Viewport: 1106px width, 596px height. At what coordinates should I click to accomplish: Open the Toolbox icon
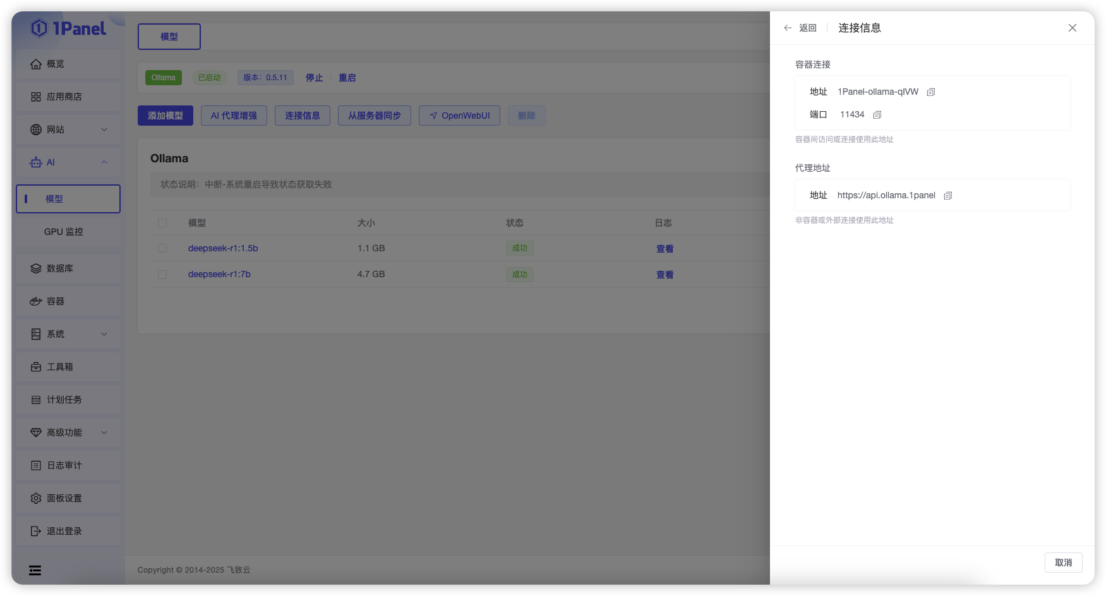click(x=36, y=367)
